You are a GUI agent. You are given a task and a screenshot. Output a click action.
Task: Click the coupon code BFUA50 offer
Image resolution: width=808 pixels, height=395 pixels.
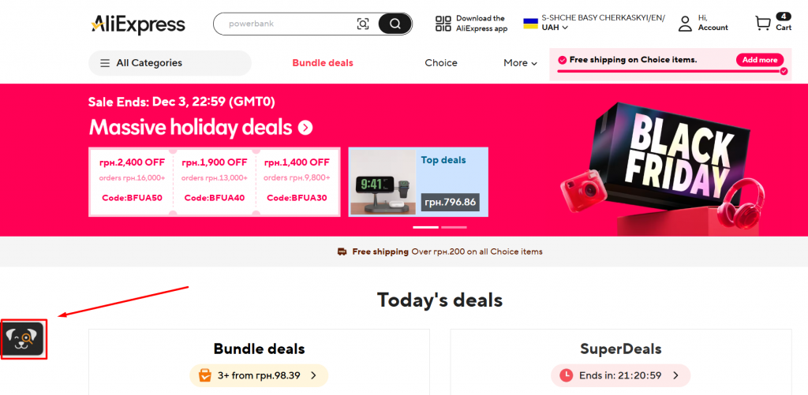pos(131,181)
